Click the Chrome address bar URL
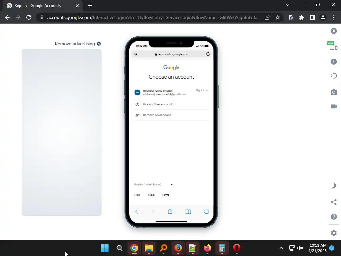341x256 pixels. point(153,17)
